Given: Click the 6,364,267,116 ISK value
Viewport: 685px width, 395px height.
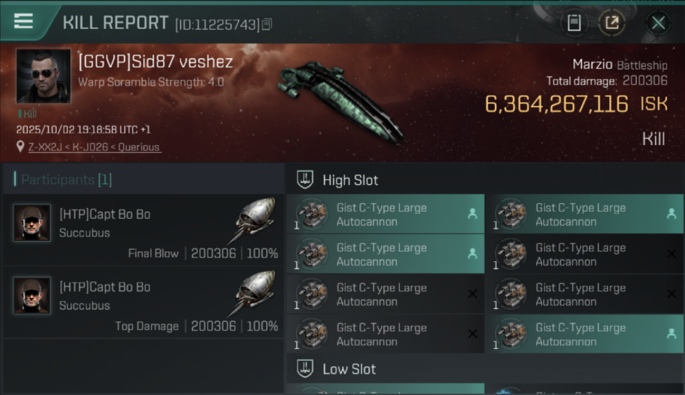Looking at the screenshot, I should (556, 104).
